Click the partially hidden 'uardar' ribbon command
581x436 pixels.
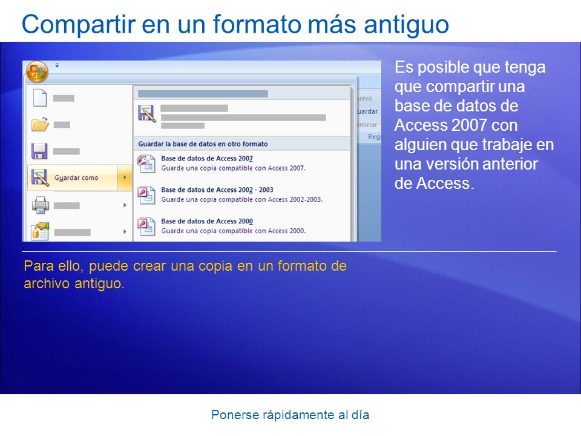(x=367, y=111)
